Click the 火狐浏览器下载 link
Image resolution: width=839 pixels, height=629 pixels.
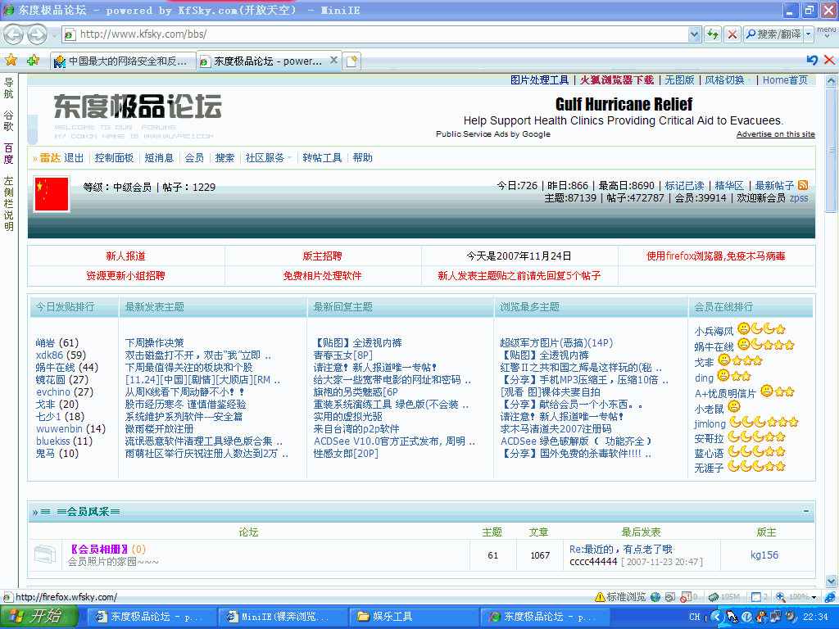[617, 79]
